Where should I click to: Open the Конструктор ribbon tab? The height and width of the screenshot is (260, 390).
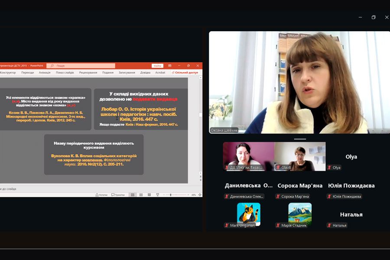[x=8, y=72]
